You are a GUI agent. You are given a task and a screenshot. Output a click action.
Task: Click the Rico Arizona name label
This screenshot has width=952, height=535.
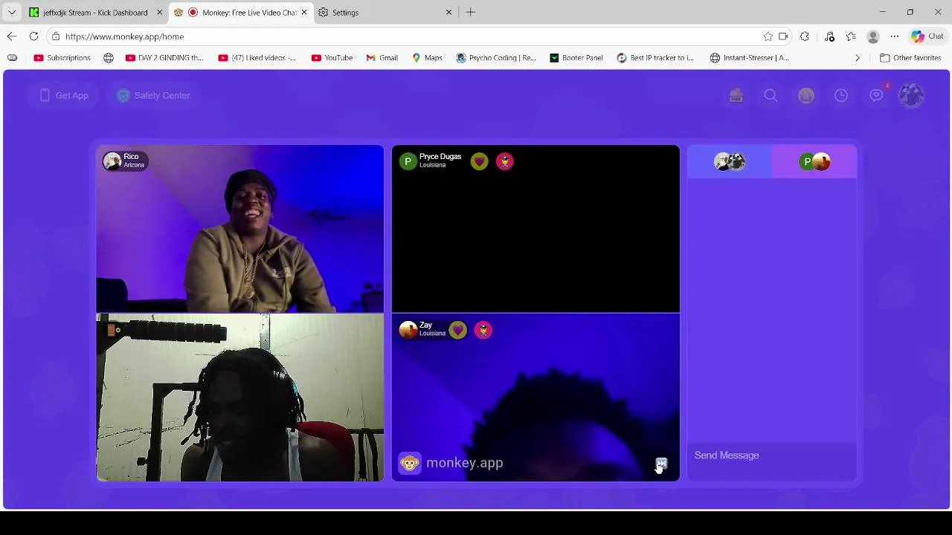coord(134,160)
